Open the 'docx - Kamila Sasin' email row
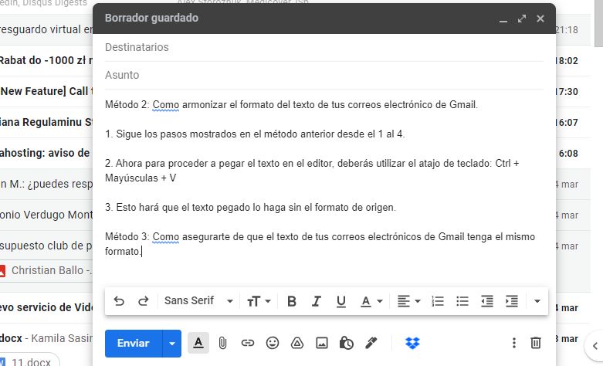 [x=46, y=338]
